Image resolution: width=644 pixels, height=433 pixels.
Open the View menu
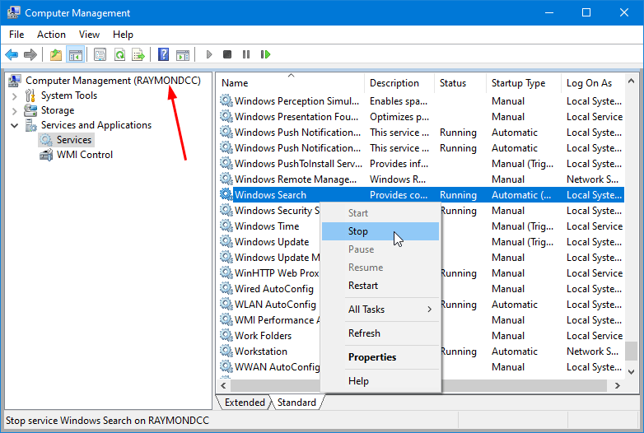click(89, 35)
